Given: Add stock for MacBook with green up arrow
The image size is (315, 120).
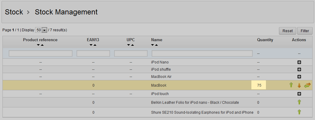Looking at the screenshot, I should coord(291,85).
